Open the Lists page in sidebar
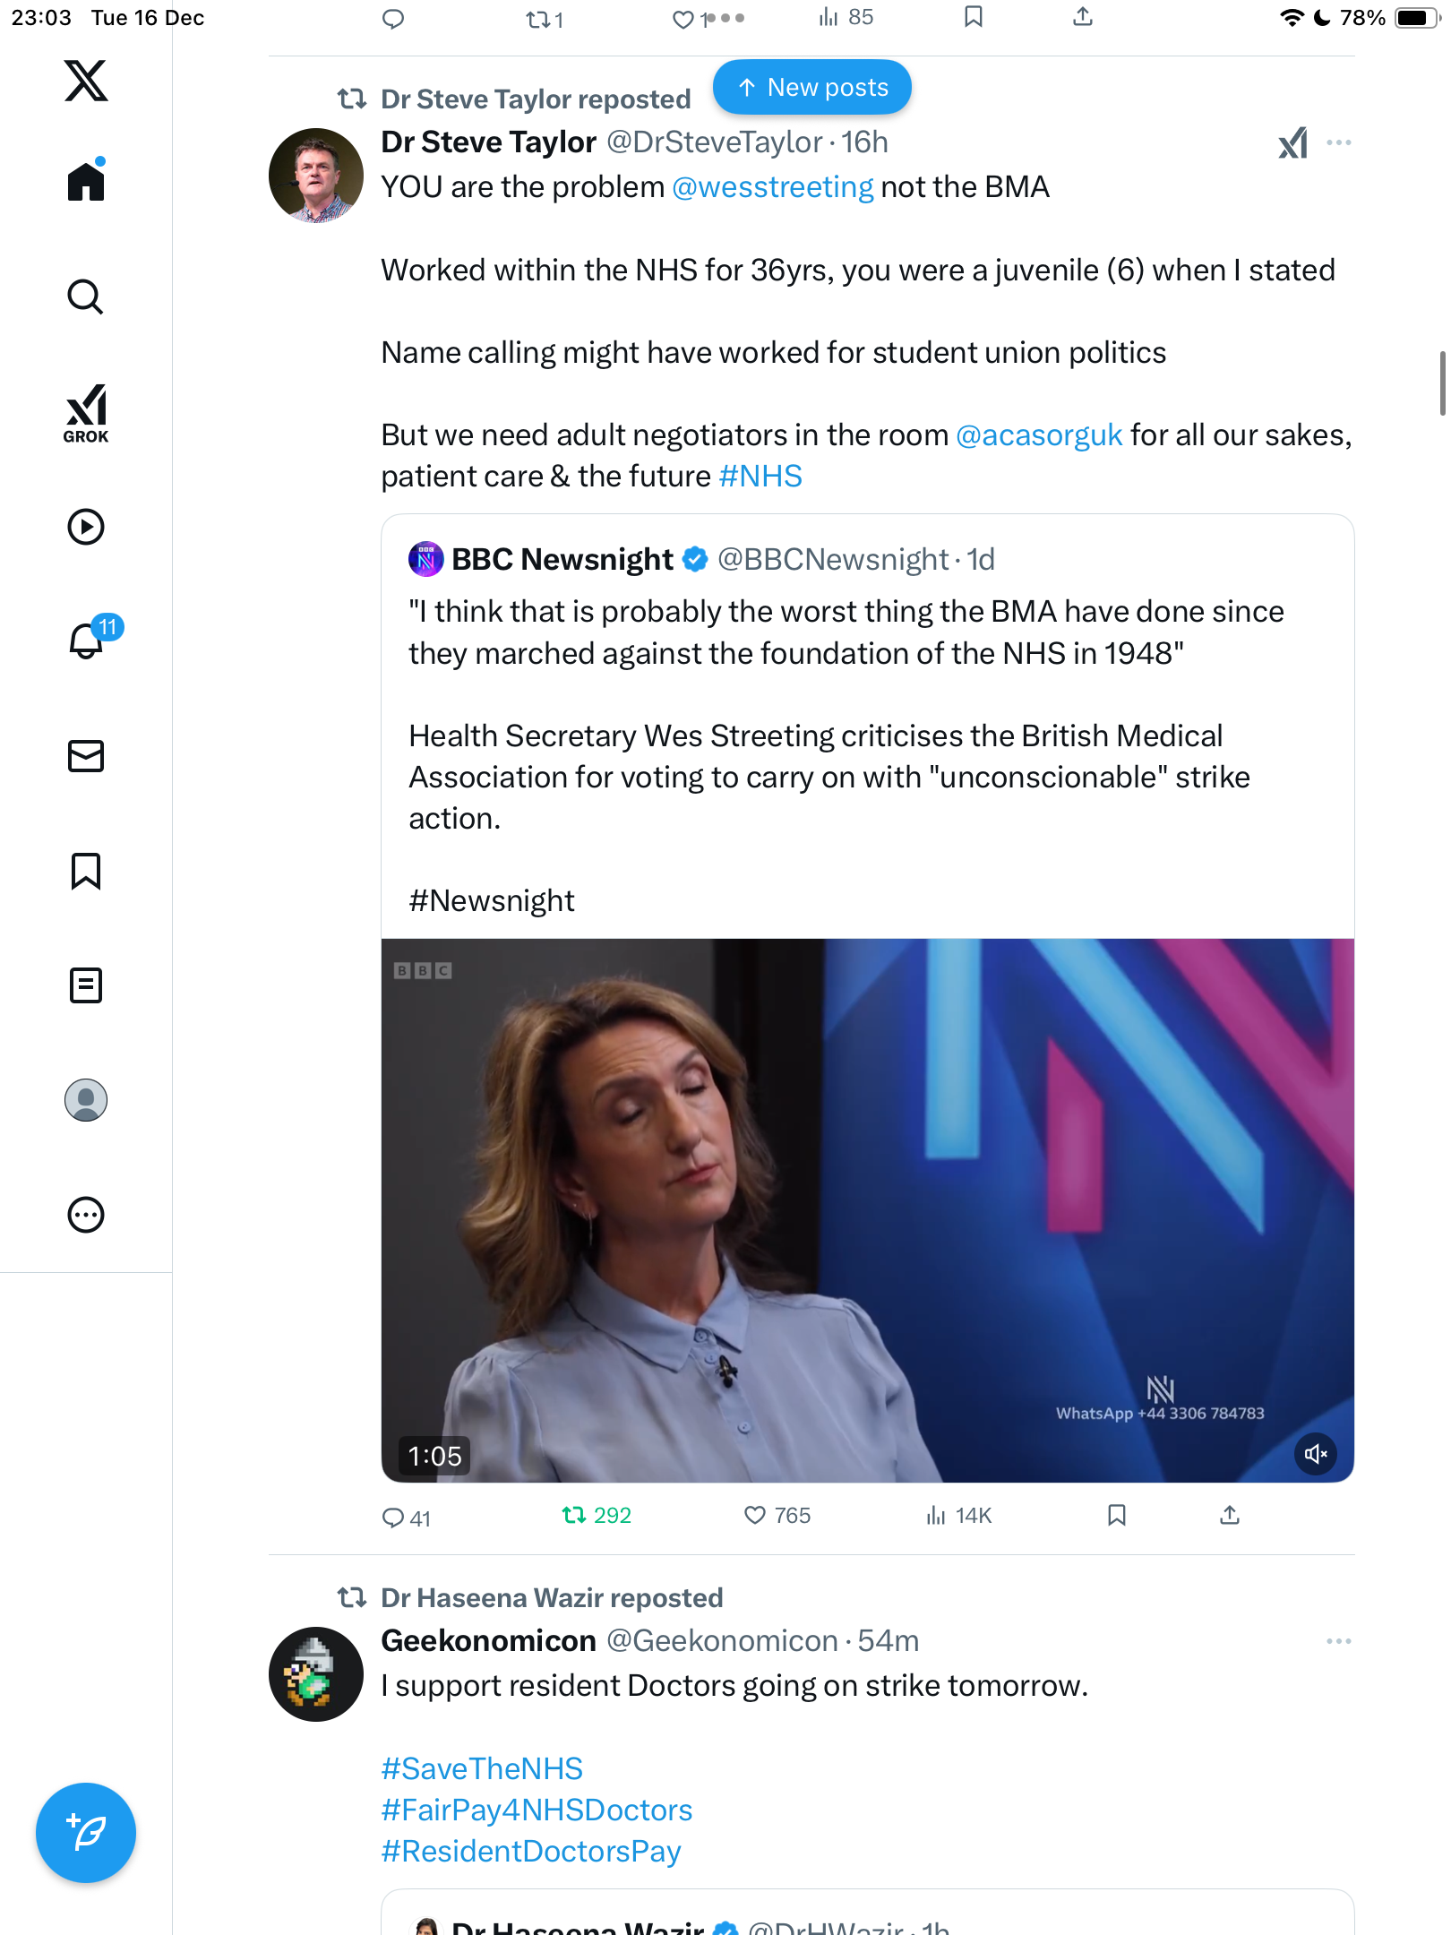1451x1935 pixels. click(x=86, y=985)
